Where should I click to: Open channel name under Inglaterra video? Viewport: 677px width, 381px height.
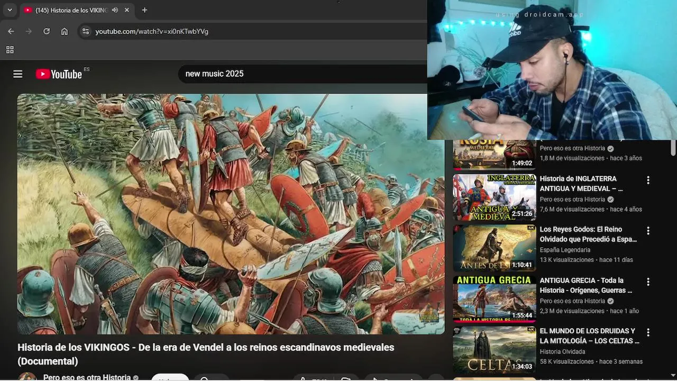pyautogui.click(x=572, y=199)
